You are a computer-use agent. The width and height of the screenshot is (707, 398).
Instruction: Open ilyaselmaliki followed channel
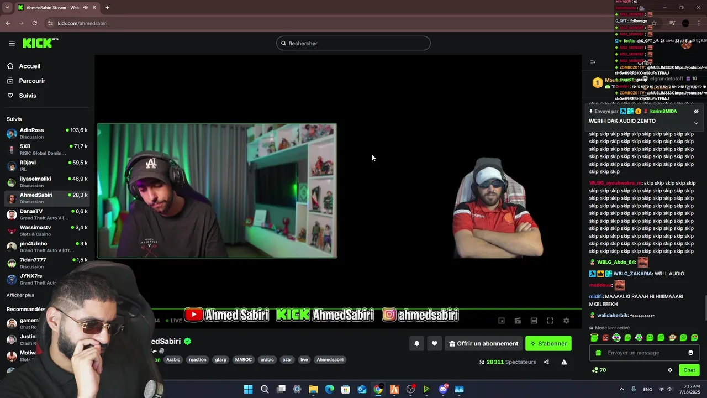pos(48,182)
